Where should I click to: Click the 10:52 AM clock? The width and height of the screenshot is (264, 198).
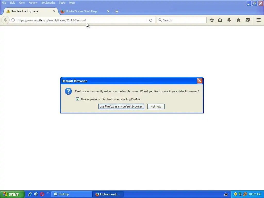click(x=254, y=194)
